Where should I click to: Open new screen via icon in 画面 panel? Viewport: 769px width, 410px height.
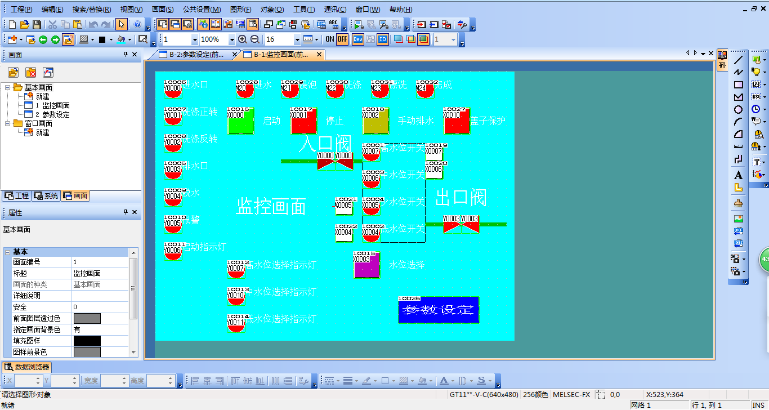14,72
